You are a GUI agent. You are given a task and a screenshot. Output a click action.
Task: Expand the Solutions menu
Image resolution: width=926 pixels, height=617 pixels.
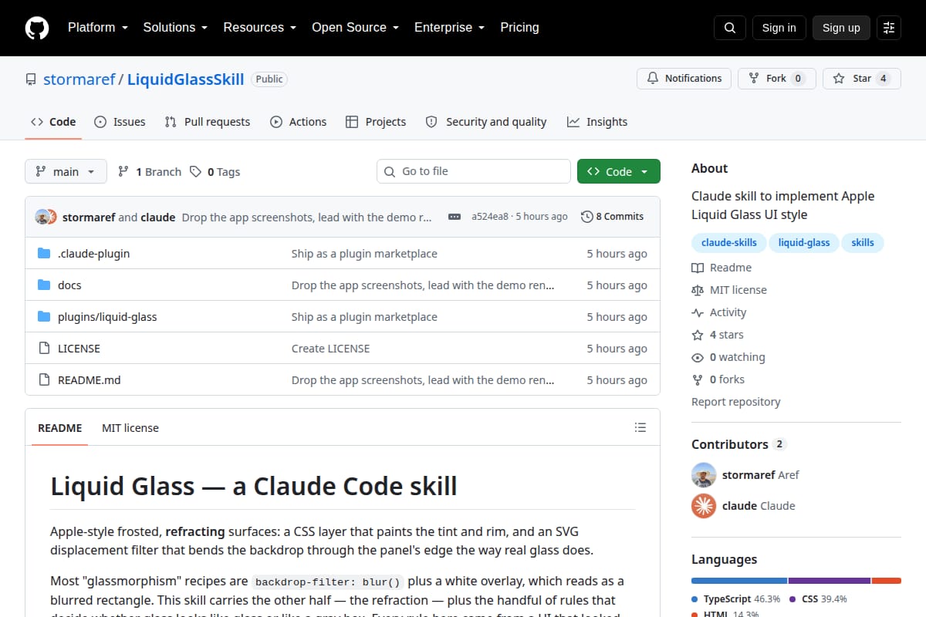pos(175,28)
